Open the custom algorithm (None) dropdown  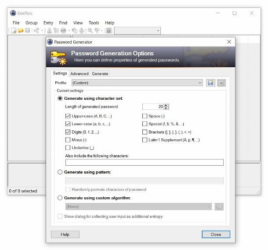(138, 207)
